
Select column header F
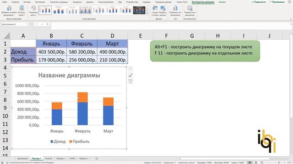166,36
